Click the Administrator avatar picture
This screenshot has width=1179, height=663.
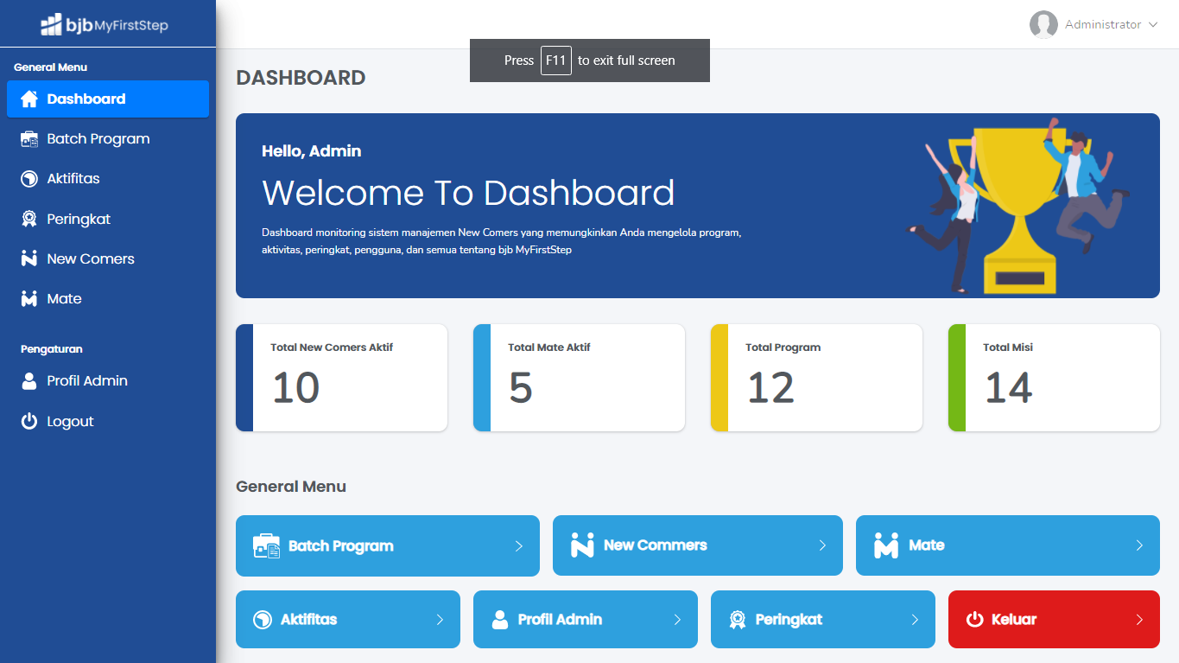[x=1043, y=24]
